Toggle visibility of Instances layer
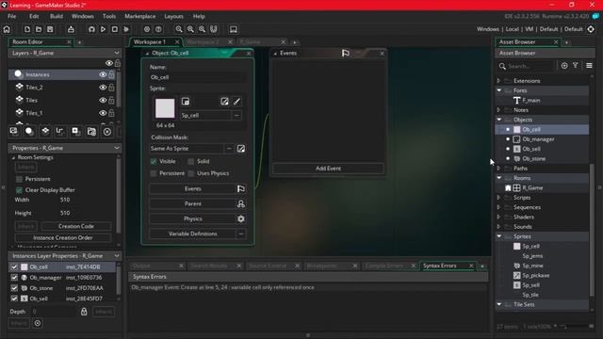 pyautogui.click(x=103, y=74)
